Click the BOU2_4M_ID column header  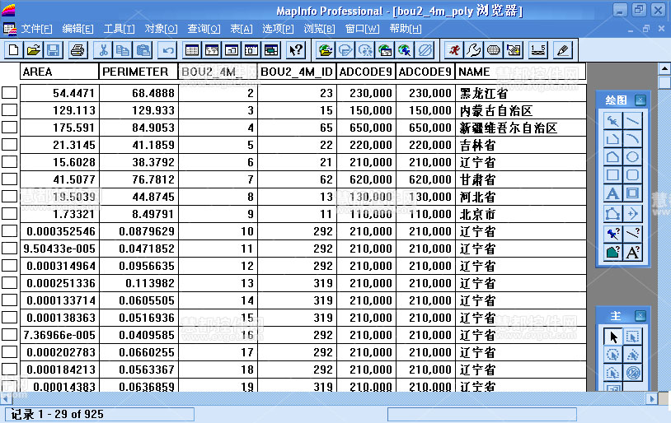[297, 72]
